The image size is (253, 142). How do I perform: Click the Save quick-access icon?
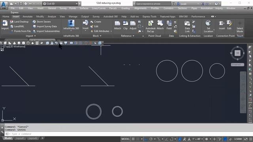21,4
